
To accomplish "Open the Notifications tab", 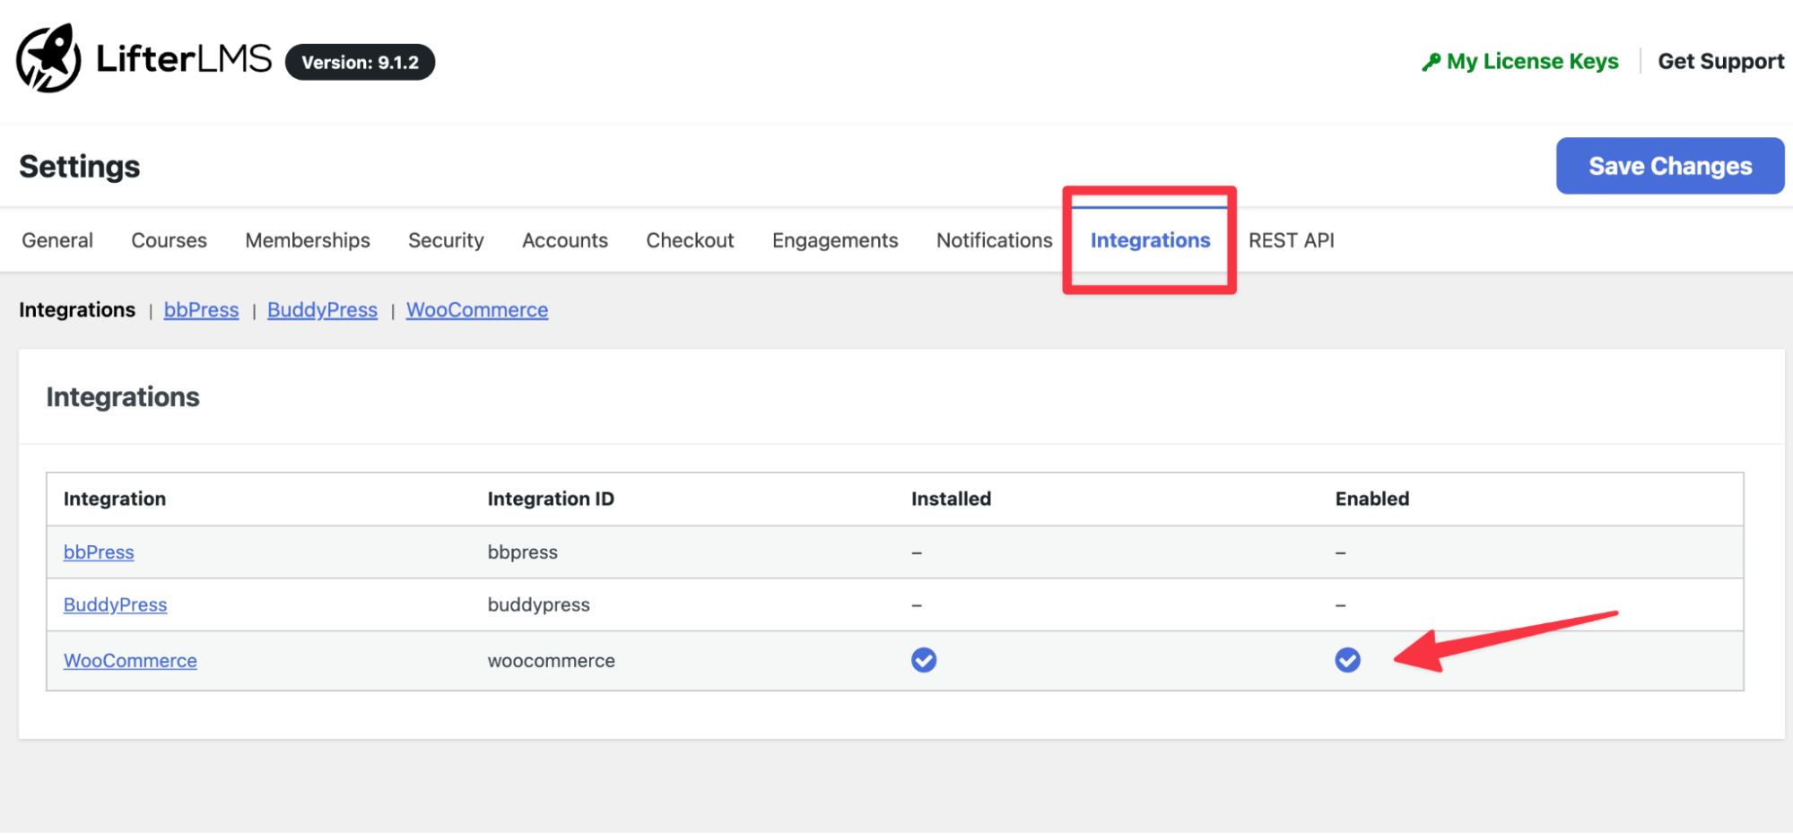I will pos(994,240).
